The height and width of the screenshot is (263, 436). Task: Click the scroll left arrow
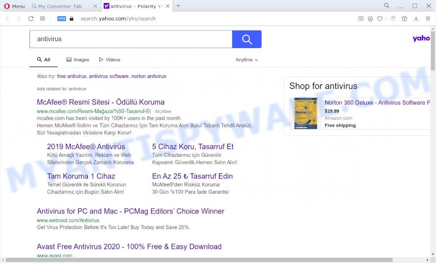point(2,260)
